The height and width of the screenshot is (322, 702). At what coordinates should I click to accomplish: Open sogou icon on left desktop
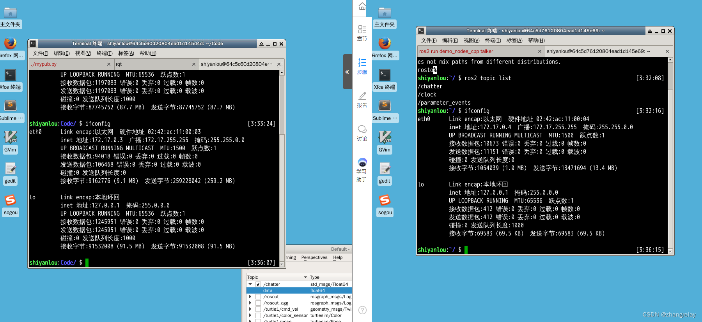(x=10, y=200)
